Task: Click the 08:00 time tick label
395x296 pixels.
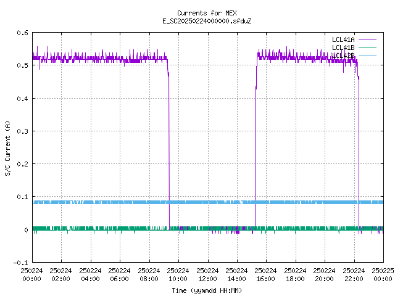Action: [149, 279]
